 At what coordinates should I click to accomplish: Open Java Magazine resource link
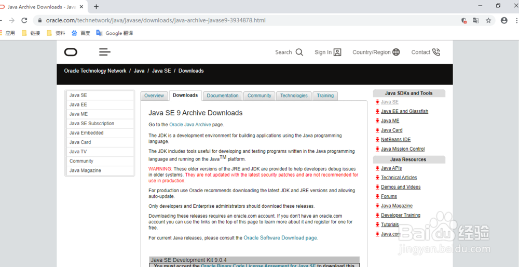click(397, 206)
